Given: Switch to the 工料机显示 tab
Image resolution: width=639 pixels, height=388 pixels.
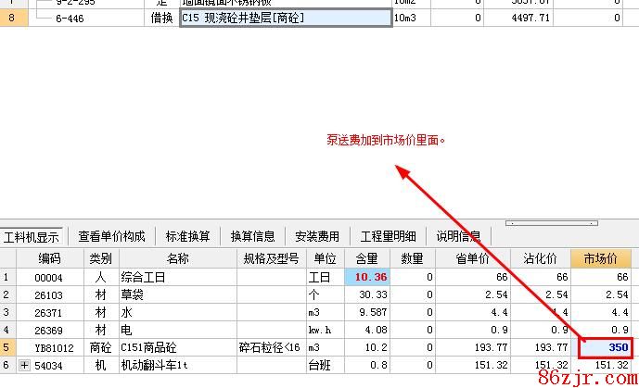Looking at the screenshot, I should [x=32, y=236].
